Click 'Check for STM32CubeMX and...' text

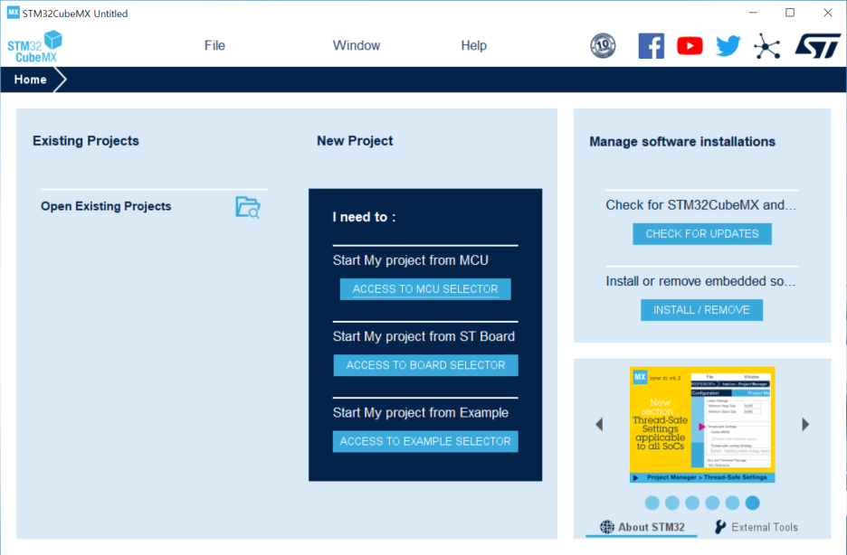[x=700, y=205]
